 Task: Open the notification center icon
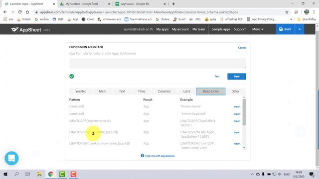point(312,174)
